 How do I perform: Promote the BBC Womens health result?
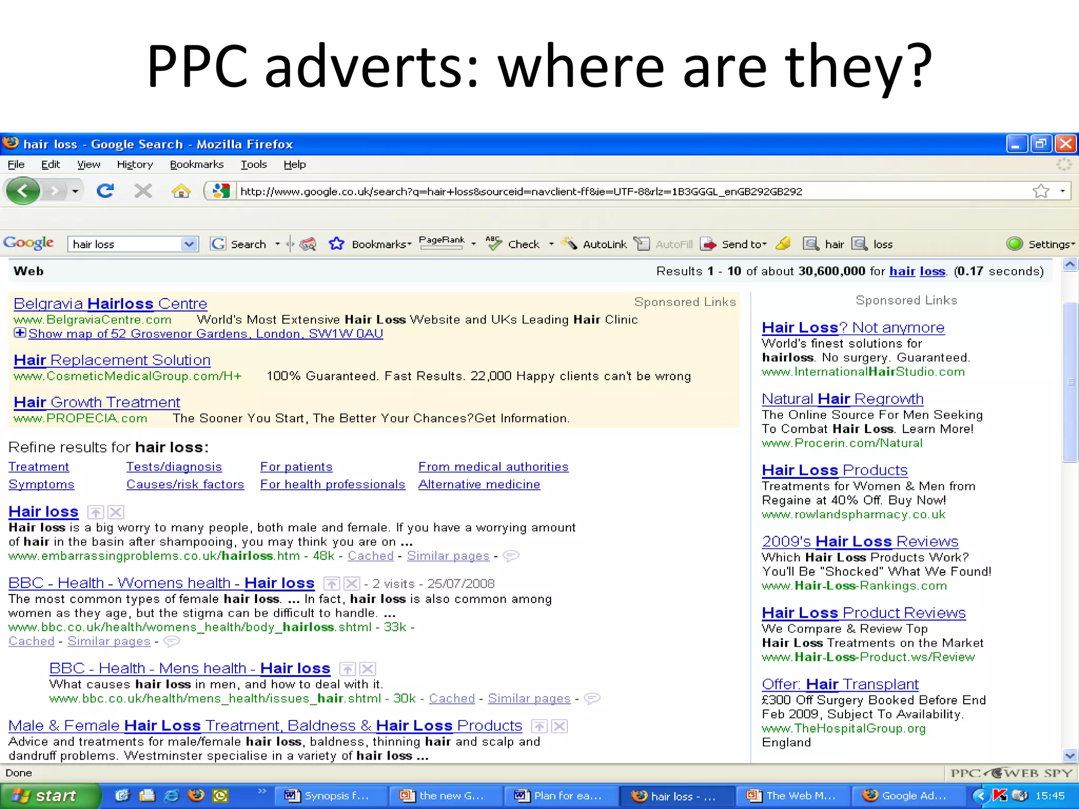331,584
